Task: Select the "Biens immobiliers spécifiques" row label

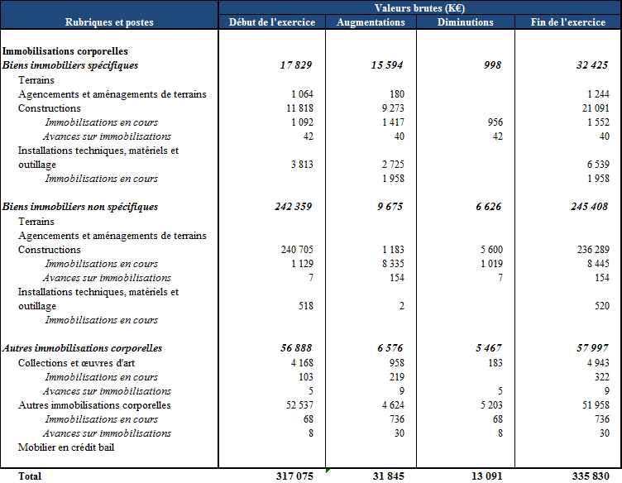Action: click(x=69, y=65)
